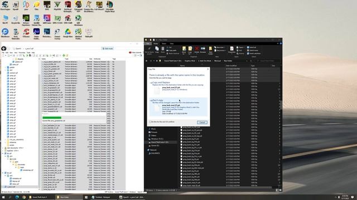Toggle Edit mode in OpenIV
Viewport: 357px width, 200px height.
point(108,48)
